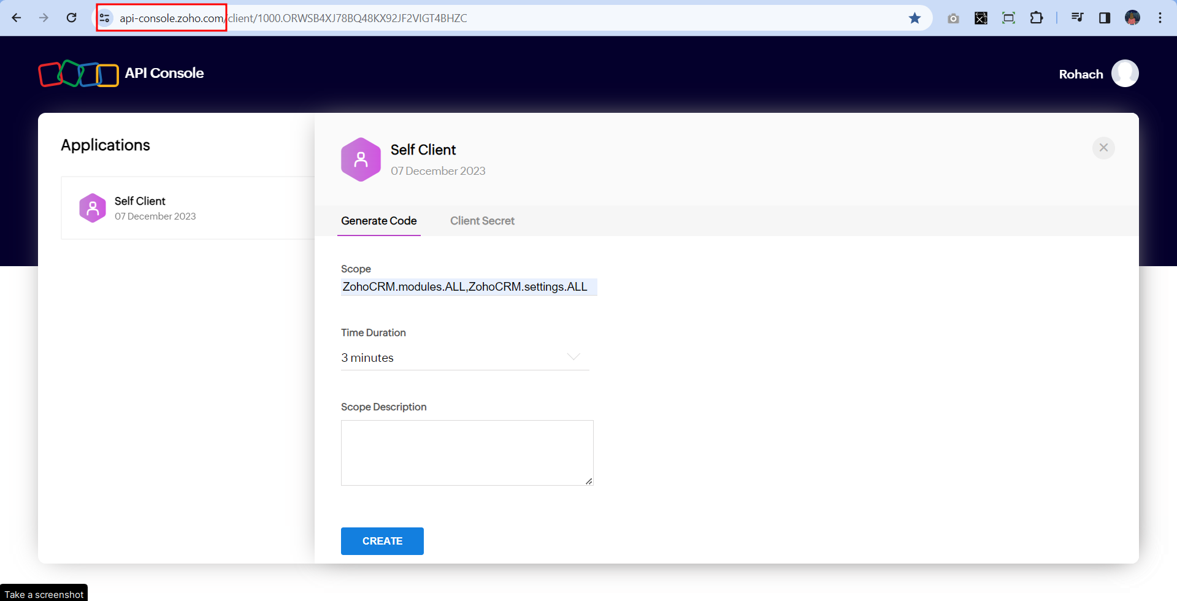Switch to the Generate Code tab

click(x=379, y=221)
